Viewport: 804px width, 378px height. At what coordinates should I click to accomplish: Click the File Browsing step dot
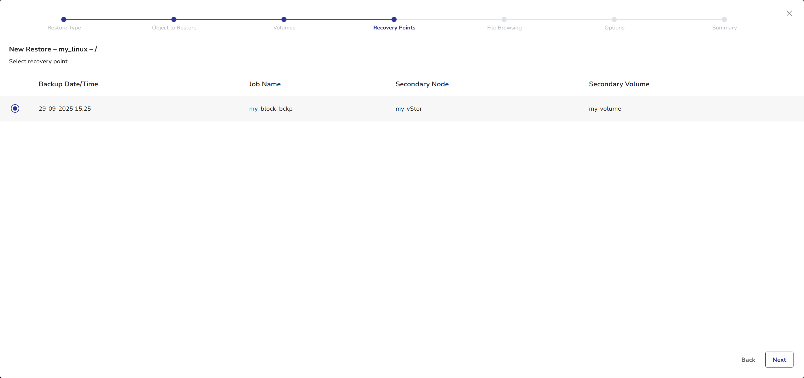(504, 19)
